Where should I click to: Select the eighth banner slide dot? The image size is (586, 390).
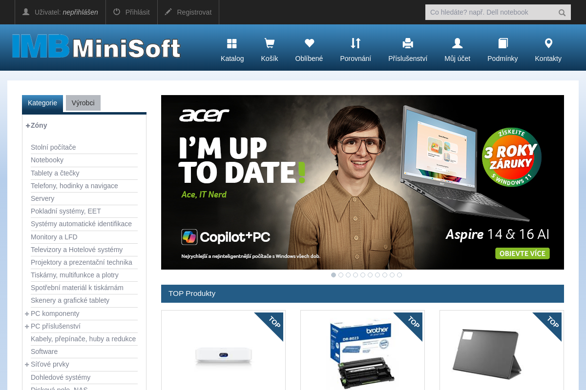385,275
